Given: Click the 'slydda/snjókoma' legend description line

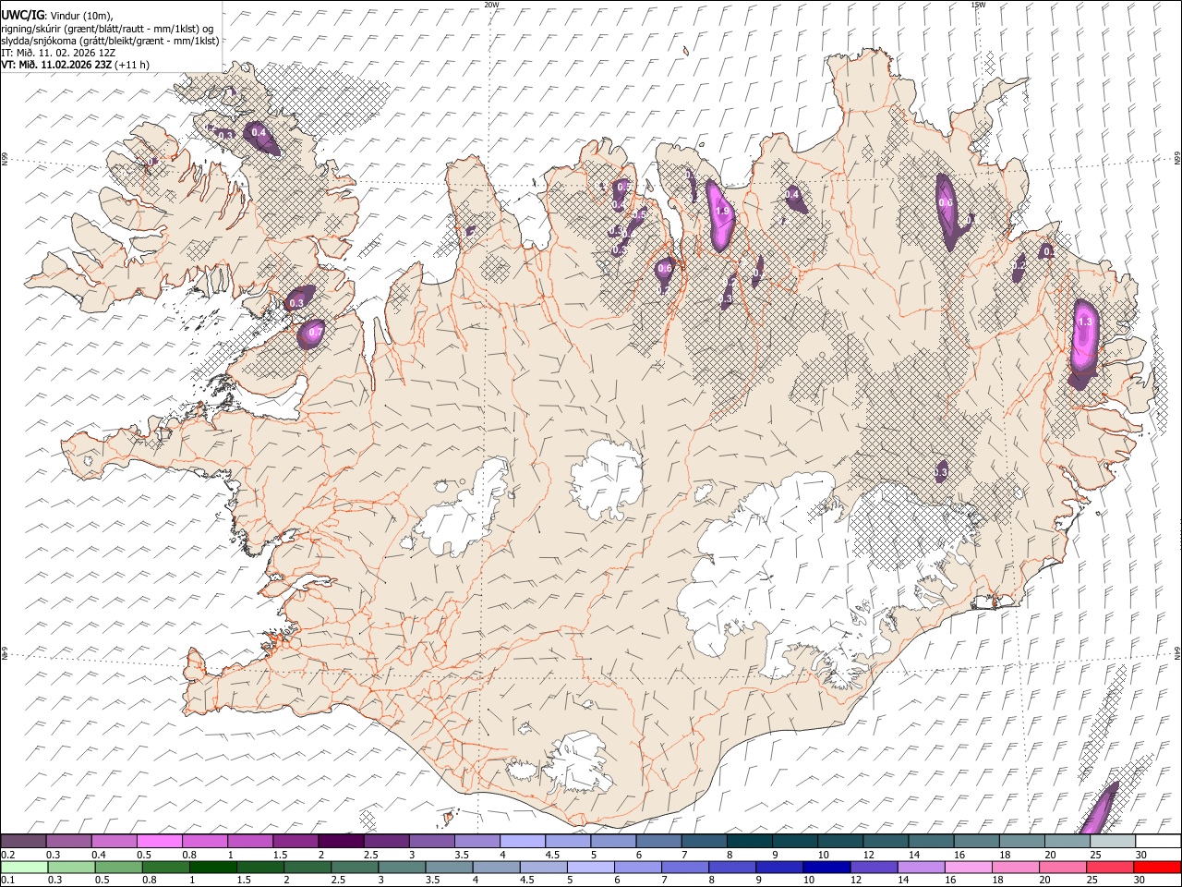Looking at the screenshot, I should tap(110, 41).
